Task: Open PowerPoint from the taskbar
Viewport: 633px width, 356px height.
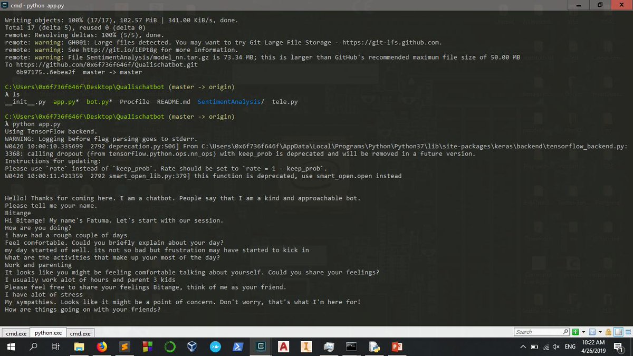Action: tap(397, 347)
